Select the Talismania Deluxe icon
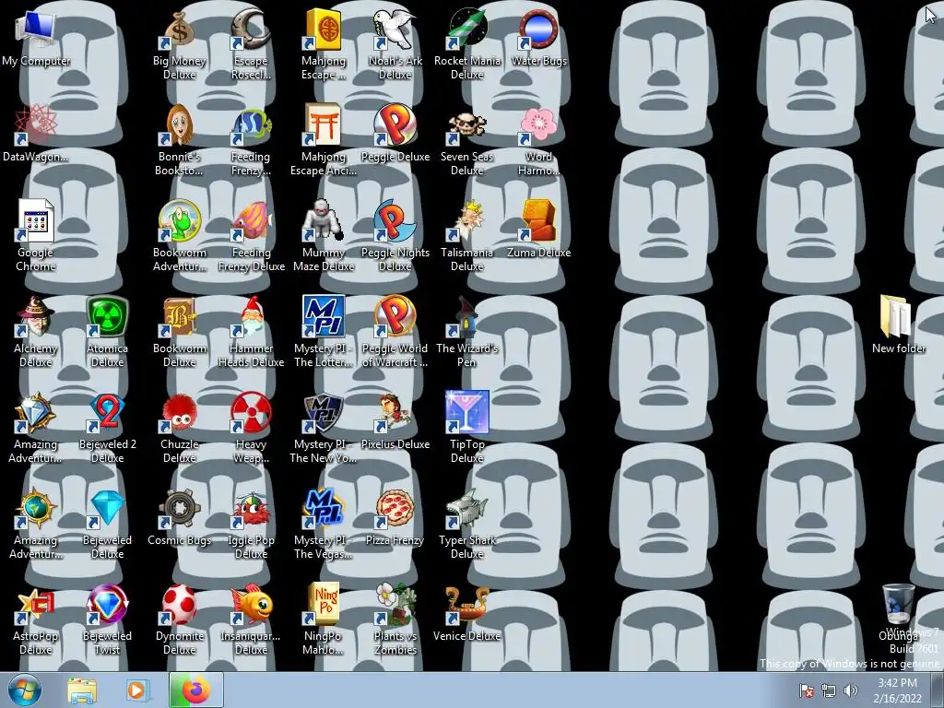The image size is (944, 708). click(467, 221)
